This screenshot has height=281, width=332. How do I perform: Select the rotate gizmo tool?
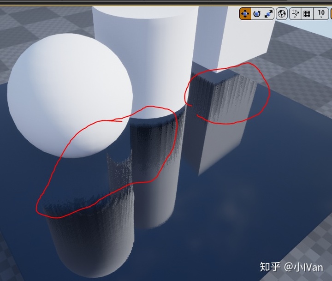(x=257, y=14)
